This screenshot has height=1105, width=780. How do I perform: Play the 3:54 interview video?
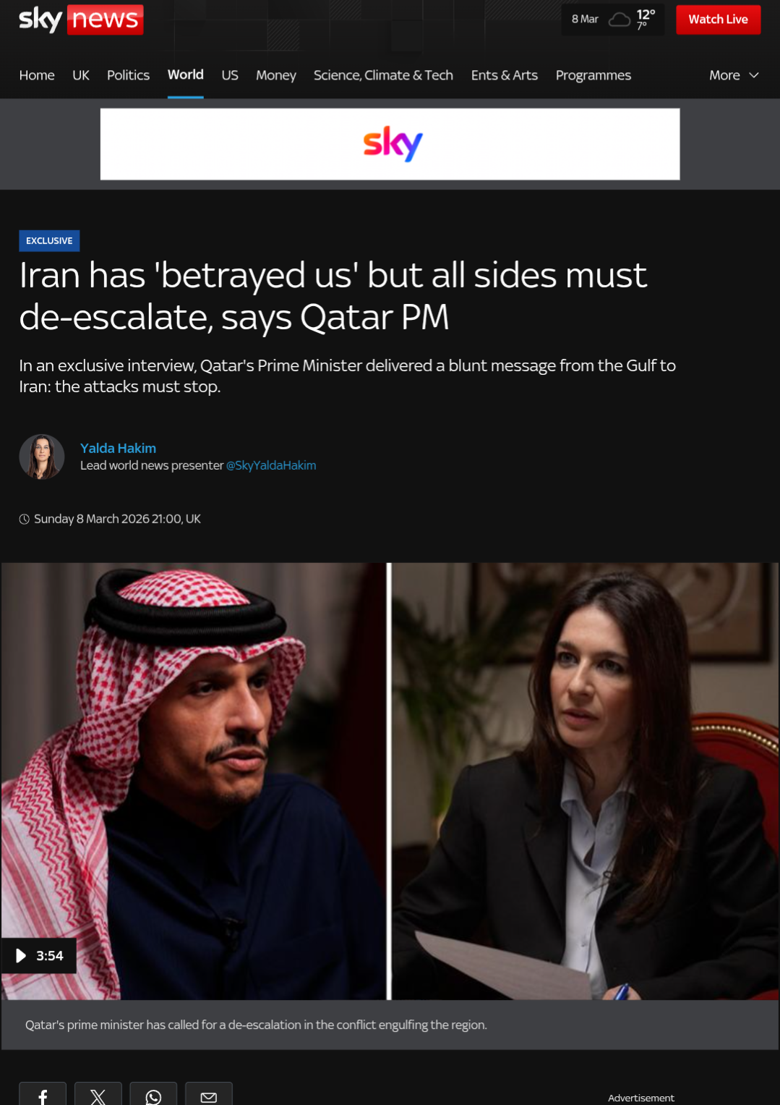coord(39,956)
